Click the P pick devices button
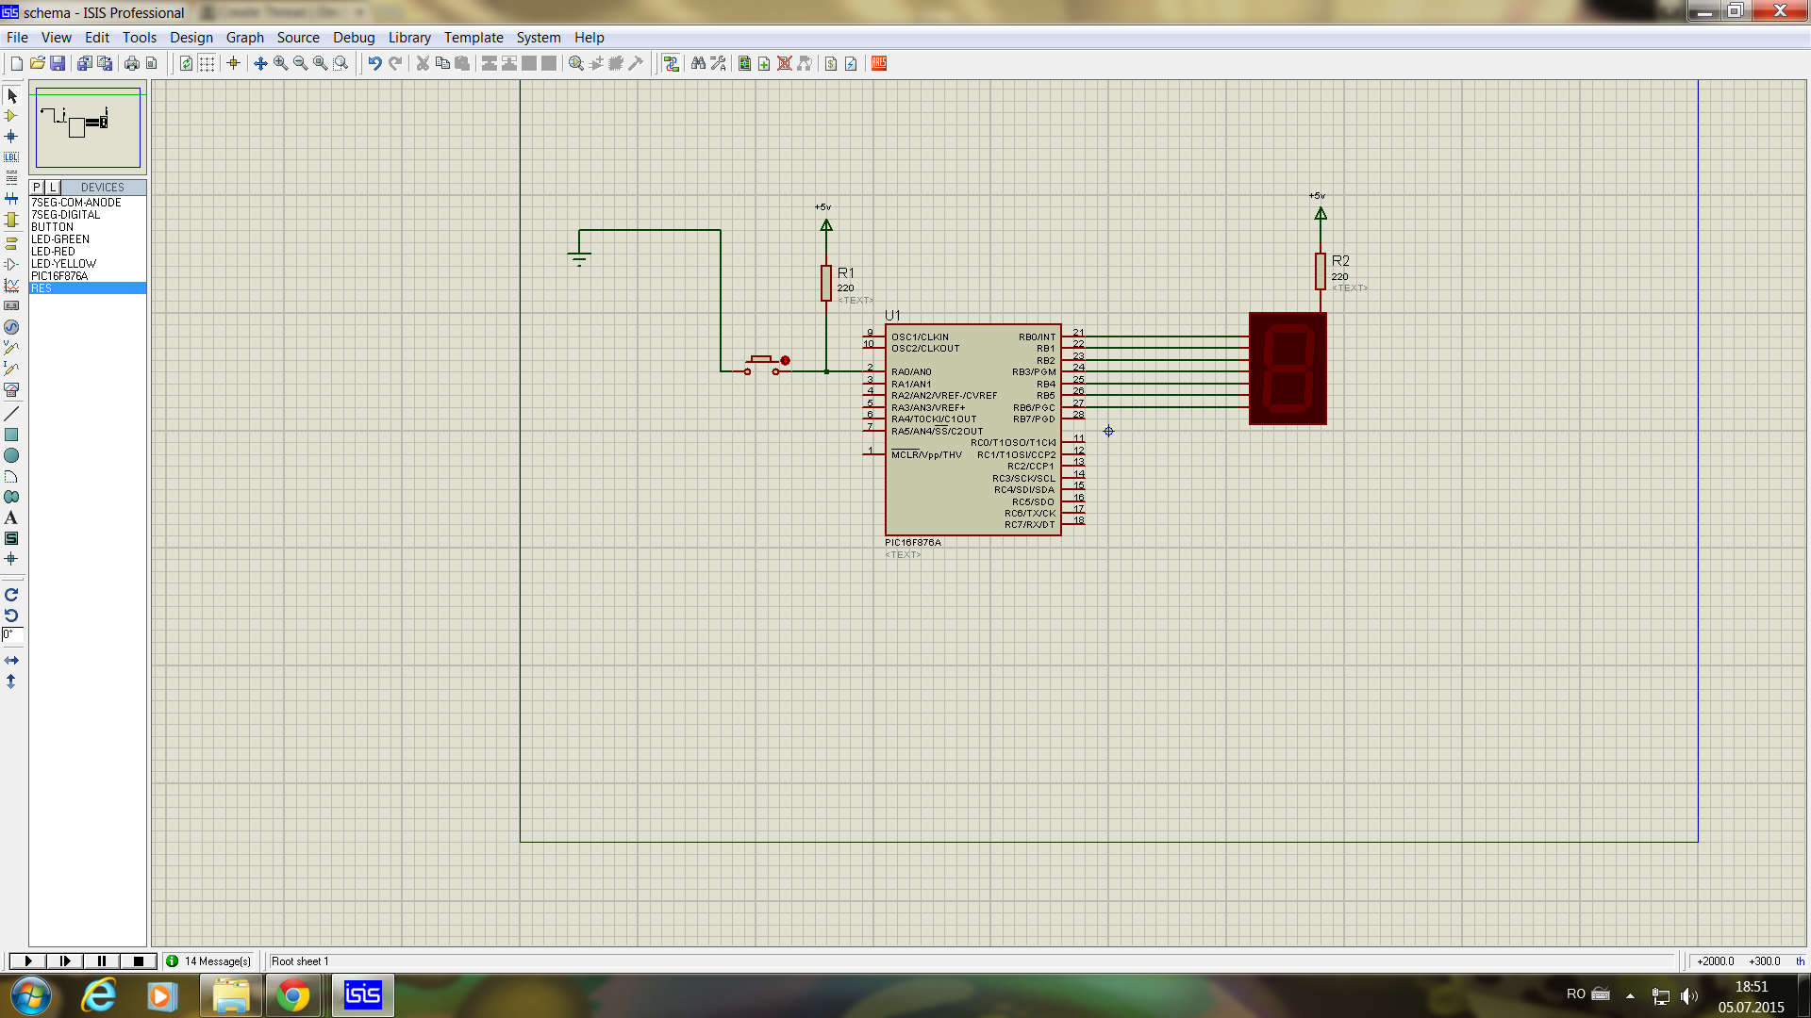Screen dimensions: 1811x1018 click(x=37, y=187)
